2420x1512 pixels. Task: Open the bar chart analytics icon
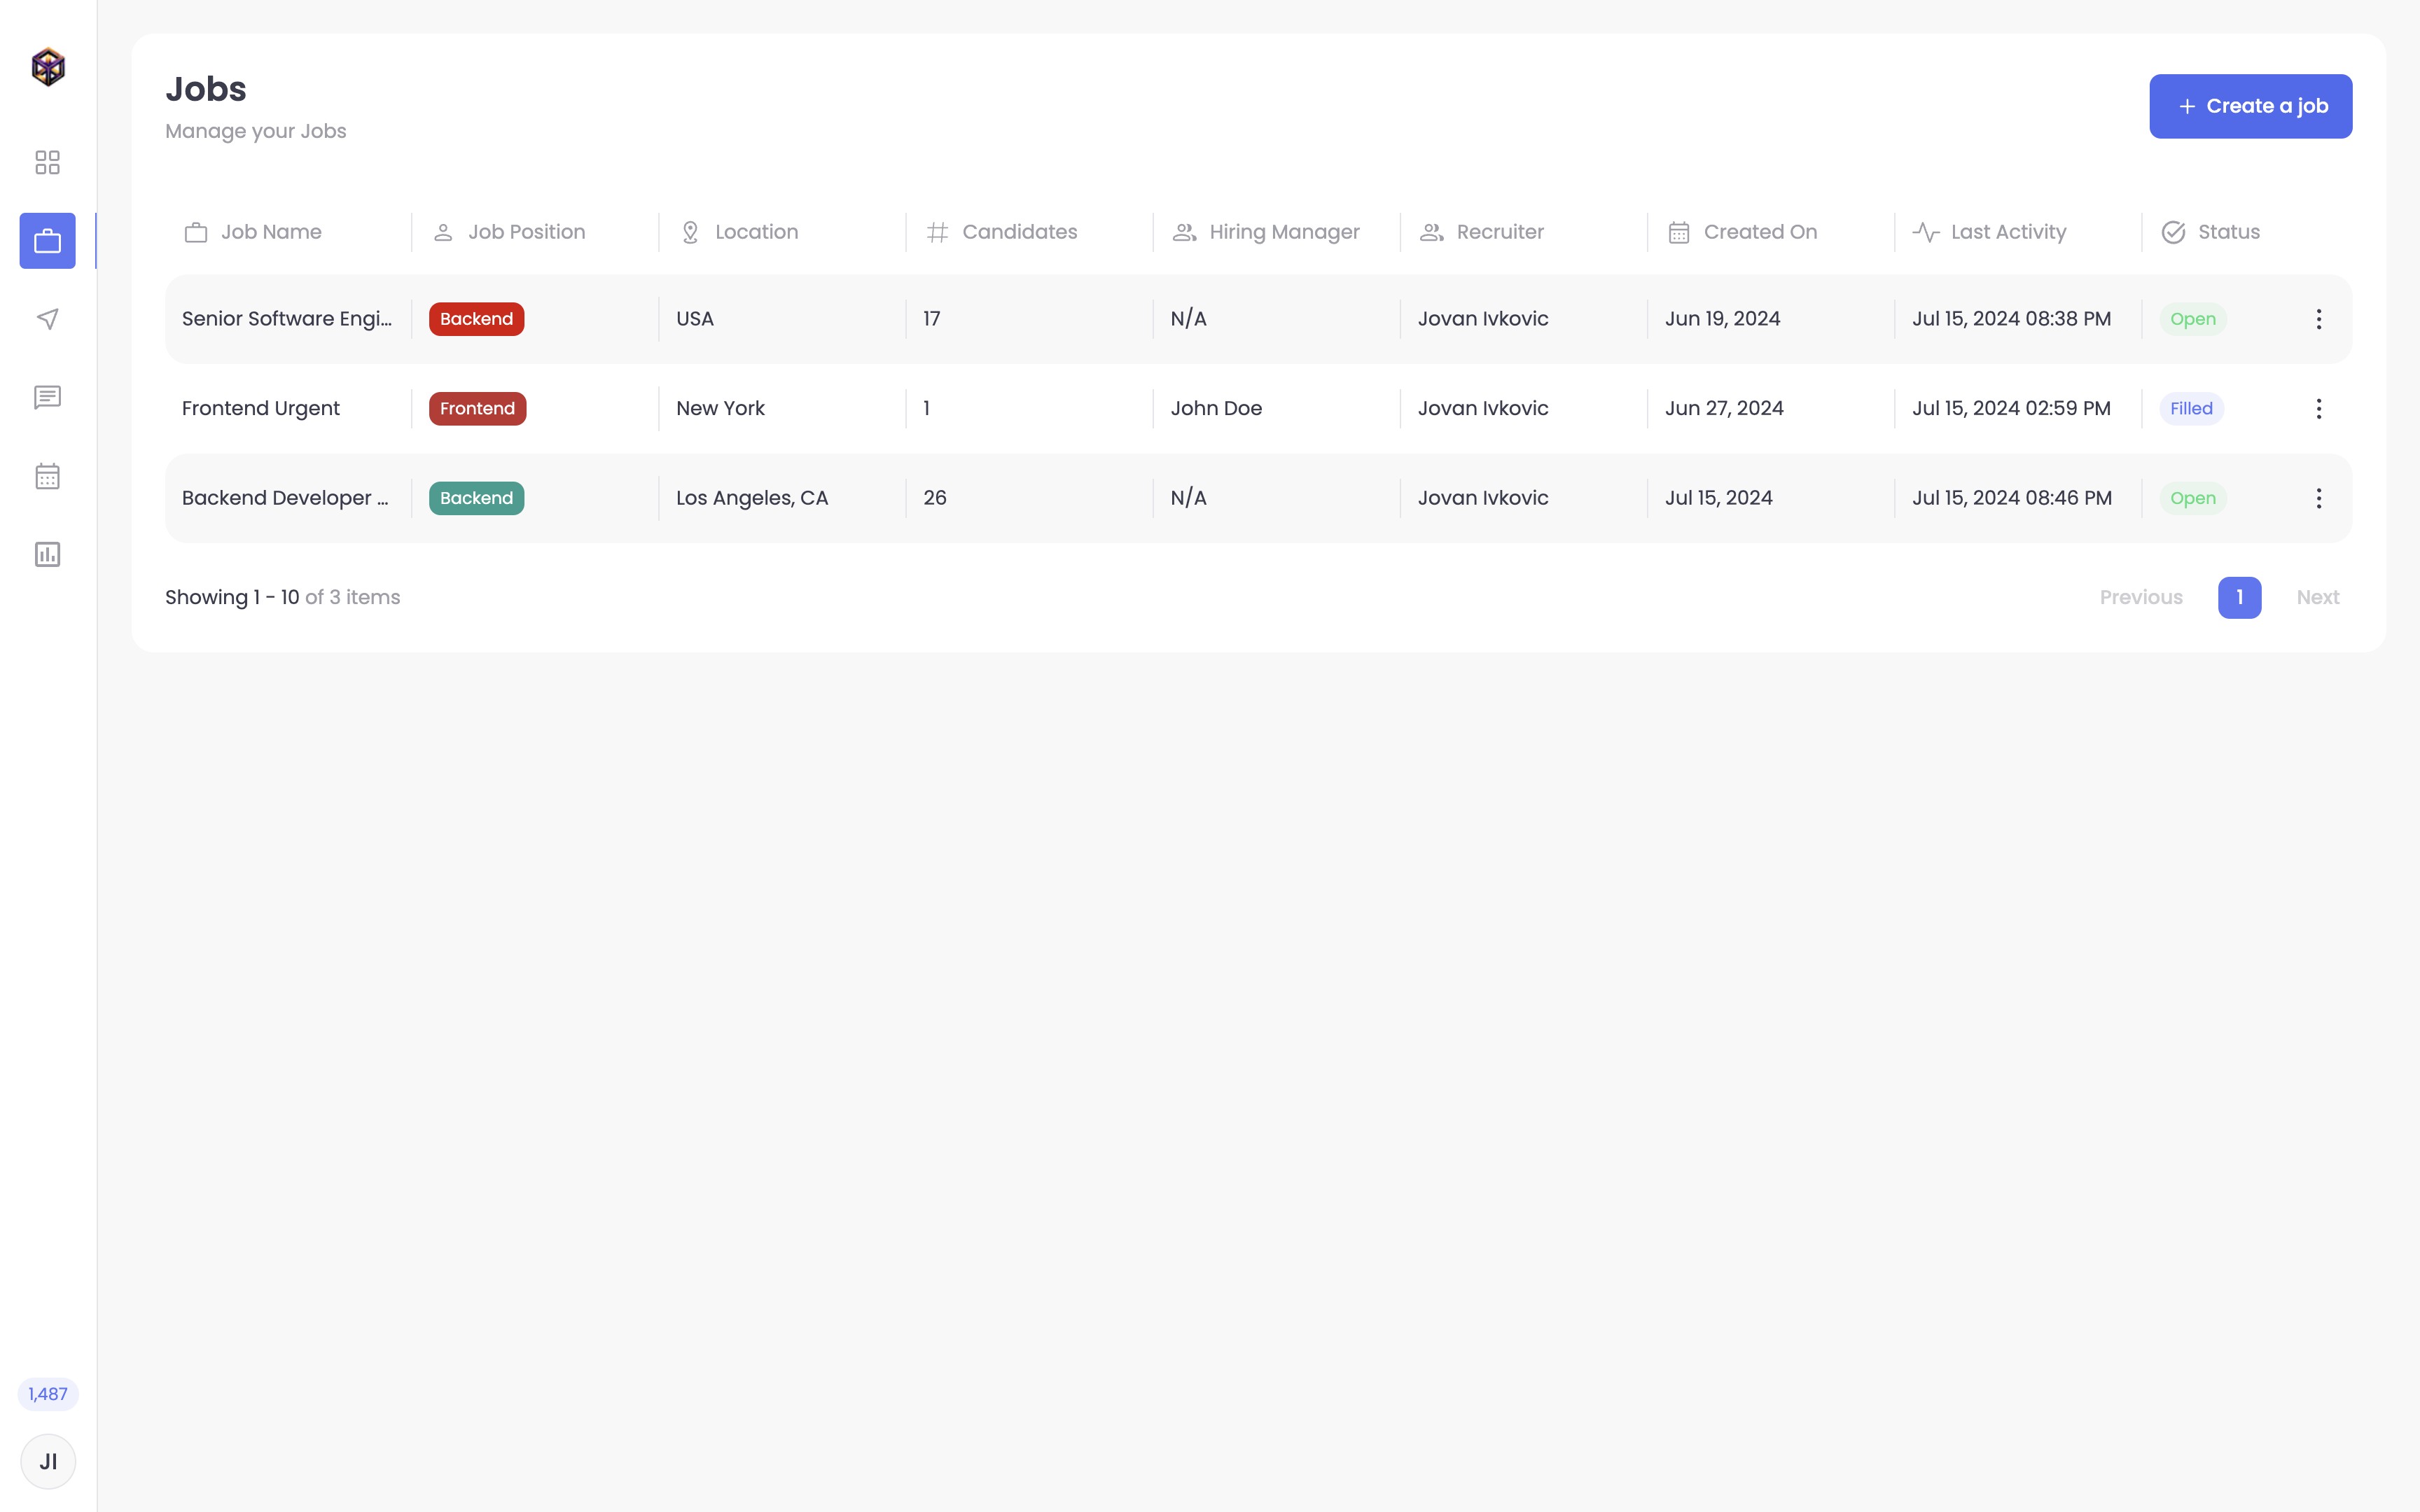coord(47,554)
